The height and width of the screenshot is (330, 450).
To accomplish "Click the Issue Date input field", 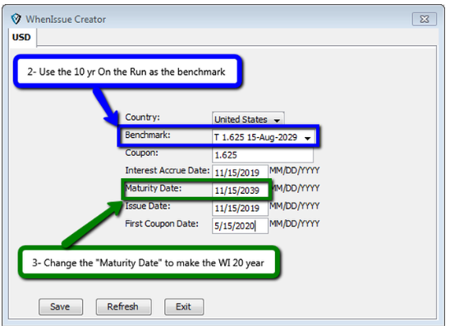I will click(240, 208).
